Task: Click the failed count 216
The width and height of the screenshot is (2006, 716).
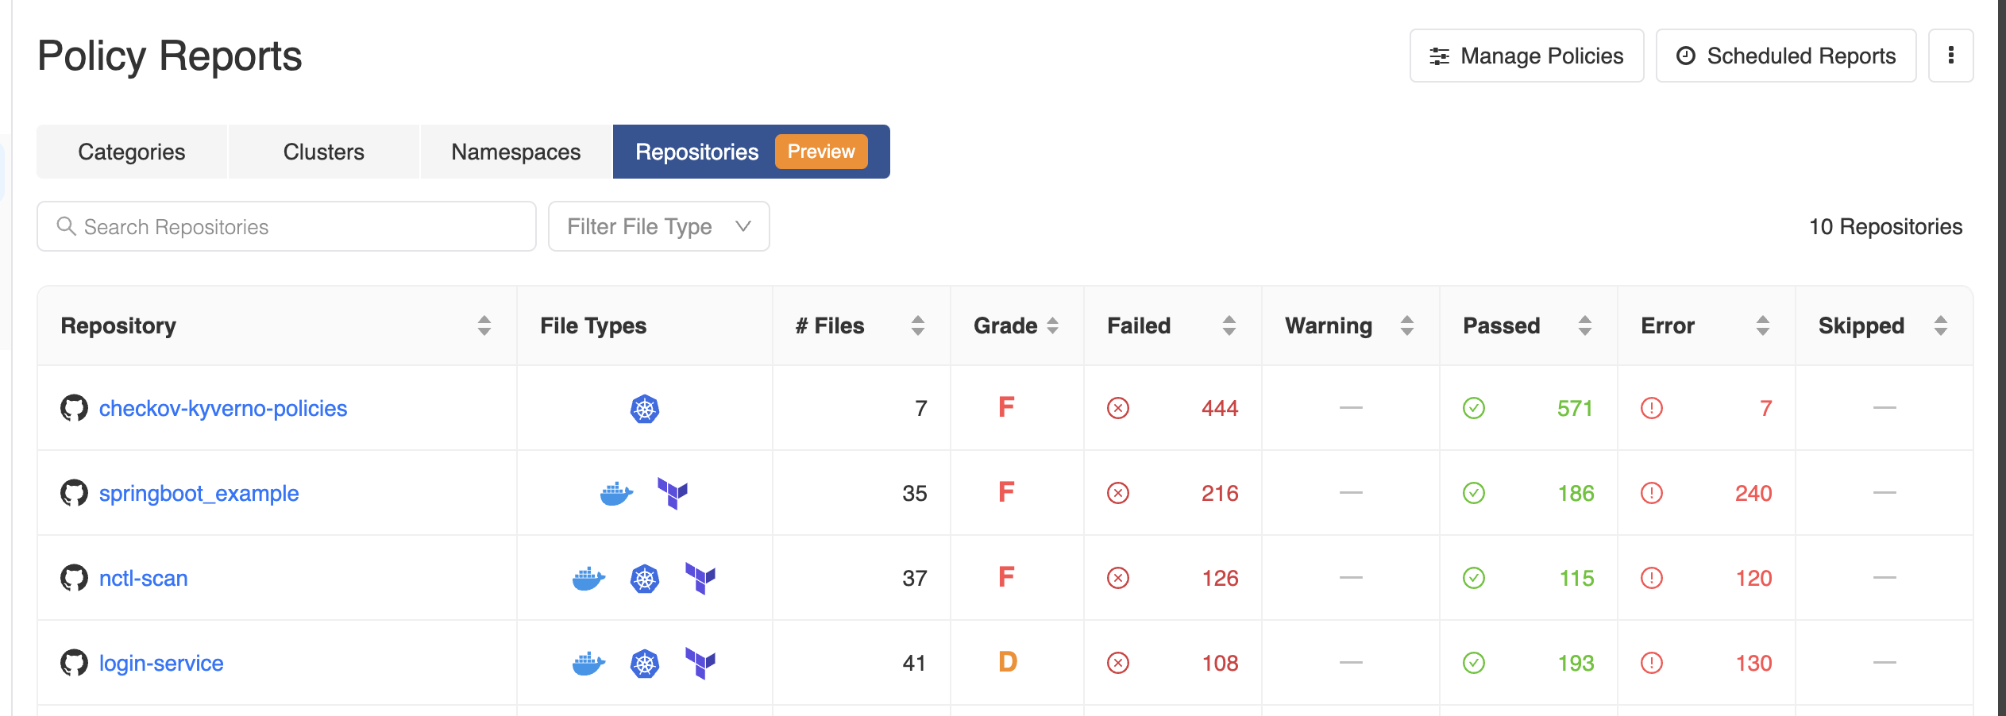Action: (x=1220, y=493)
